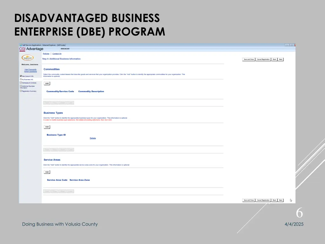Open the Contact Us link
The width and height of the screenshot is (325, 244).
tap(57, 54)
